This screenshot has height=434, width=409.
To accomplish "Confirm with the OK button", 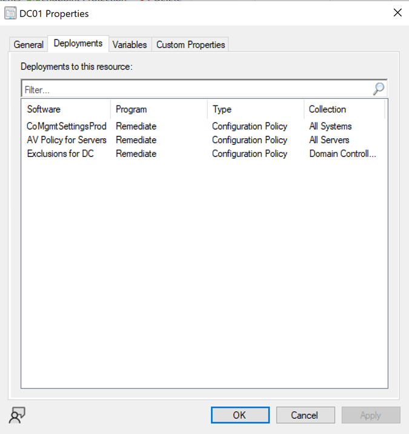I will click(240, 415).
